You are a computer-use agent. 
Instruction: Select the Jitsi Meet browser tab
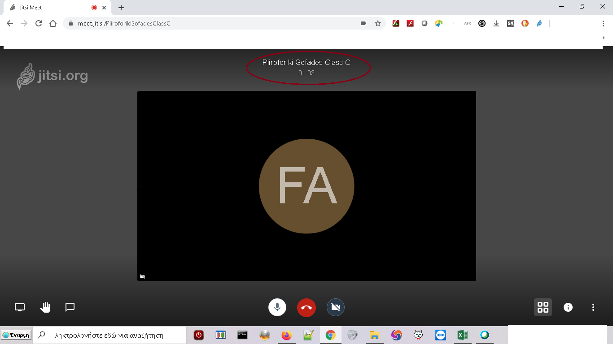click(x=49, y=8)
